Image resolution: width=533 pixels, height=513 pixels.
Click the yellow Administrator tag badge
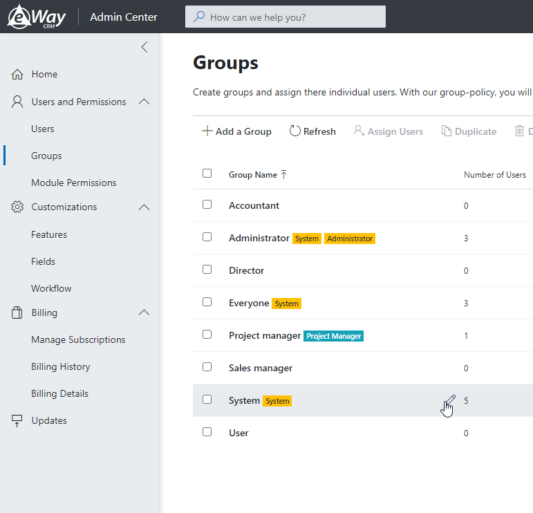click(x=350, y=239)
